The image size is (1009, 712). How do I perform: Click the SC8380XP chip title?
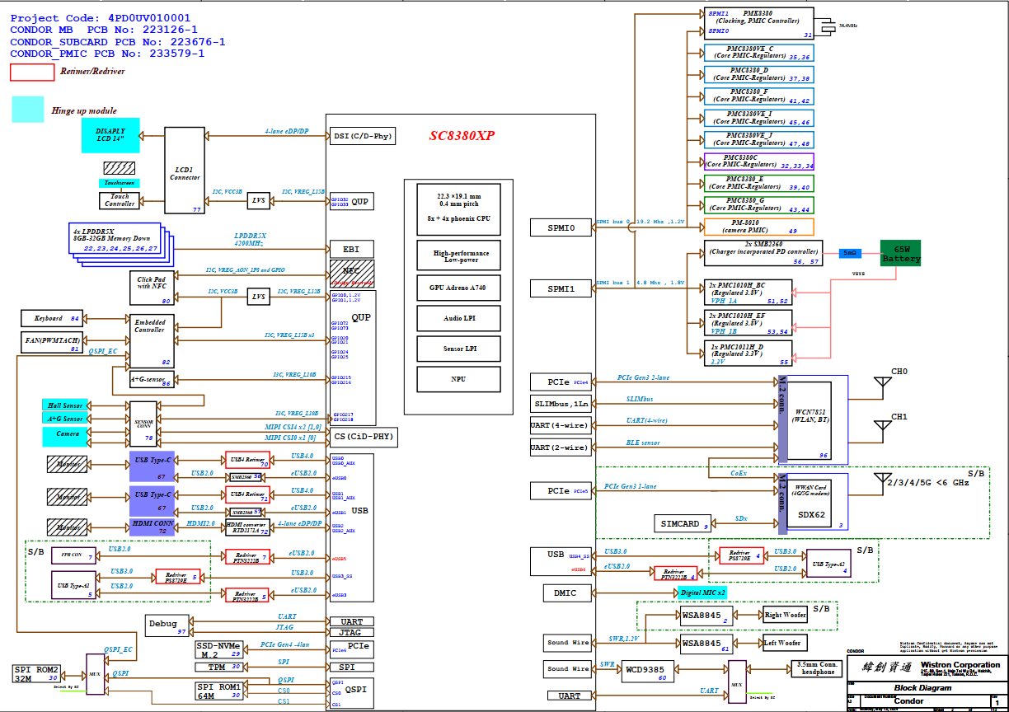pos(462,136)
